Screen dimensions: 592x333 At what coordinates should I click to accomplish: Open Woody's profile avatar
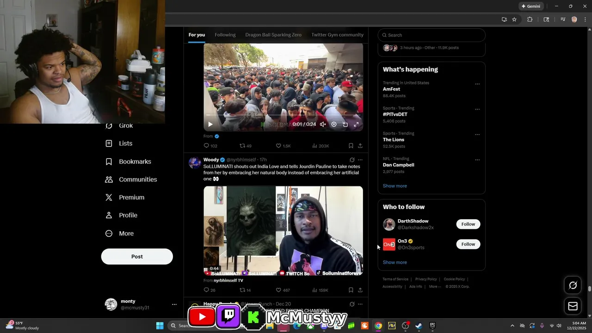195,163
